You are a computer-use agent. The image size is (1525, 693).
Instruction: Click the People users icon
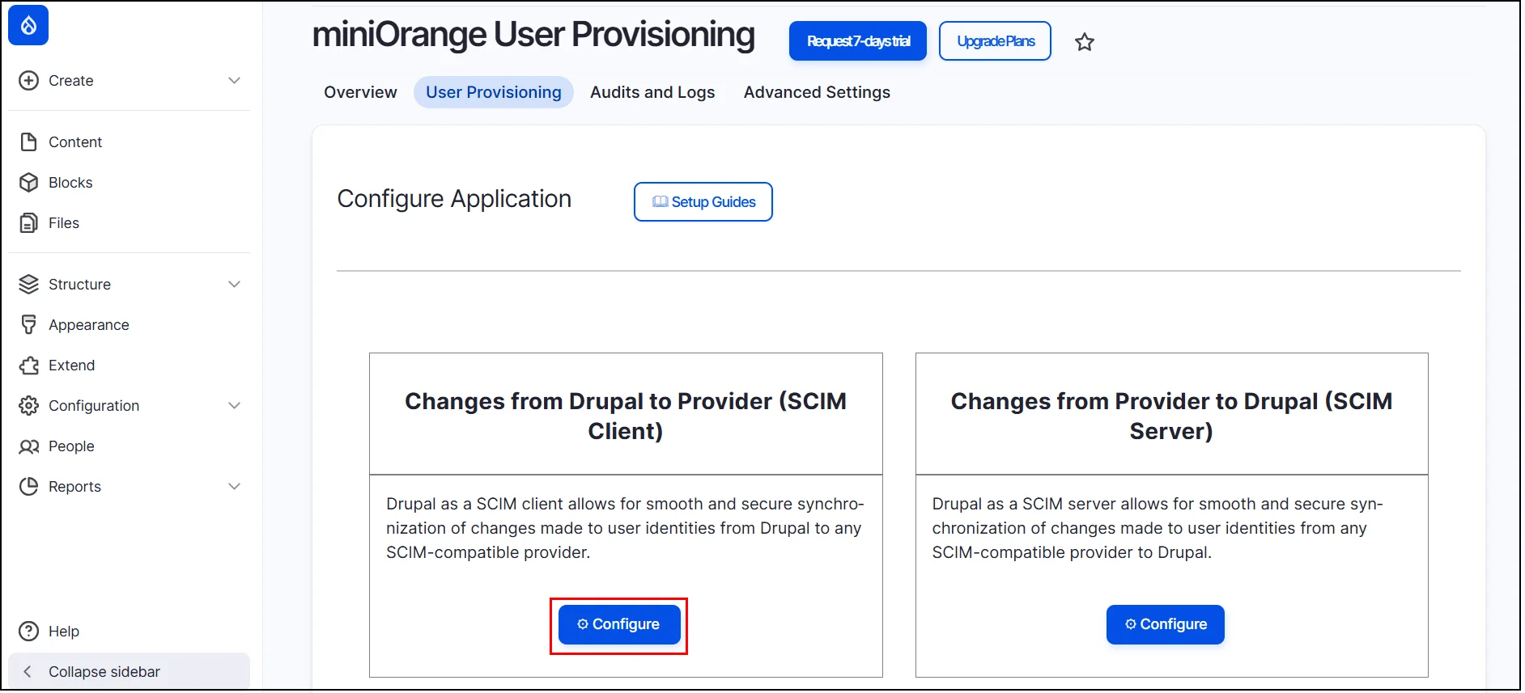click(x=28, y=446)
